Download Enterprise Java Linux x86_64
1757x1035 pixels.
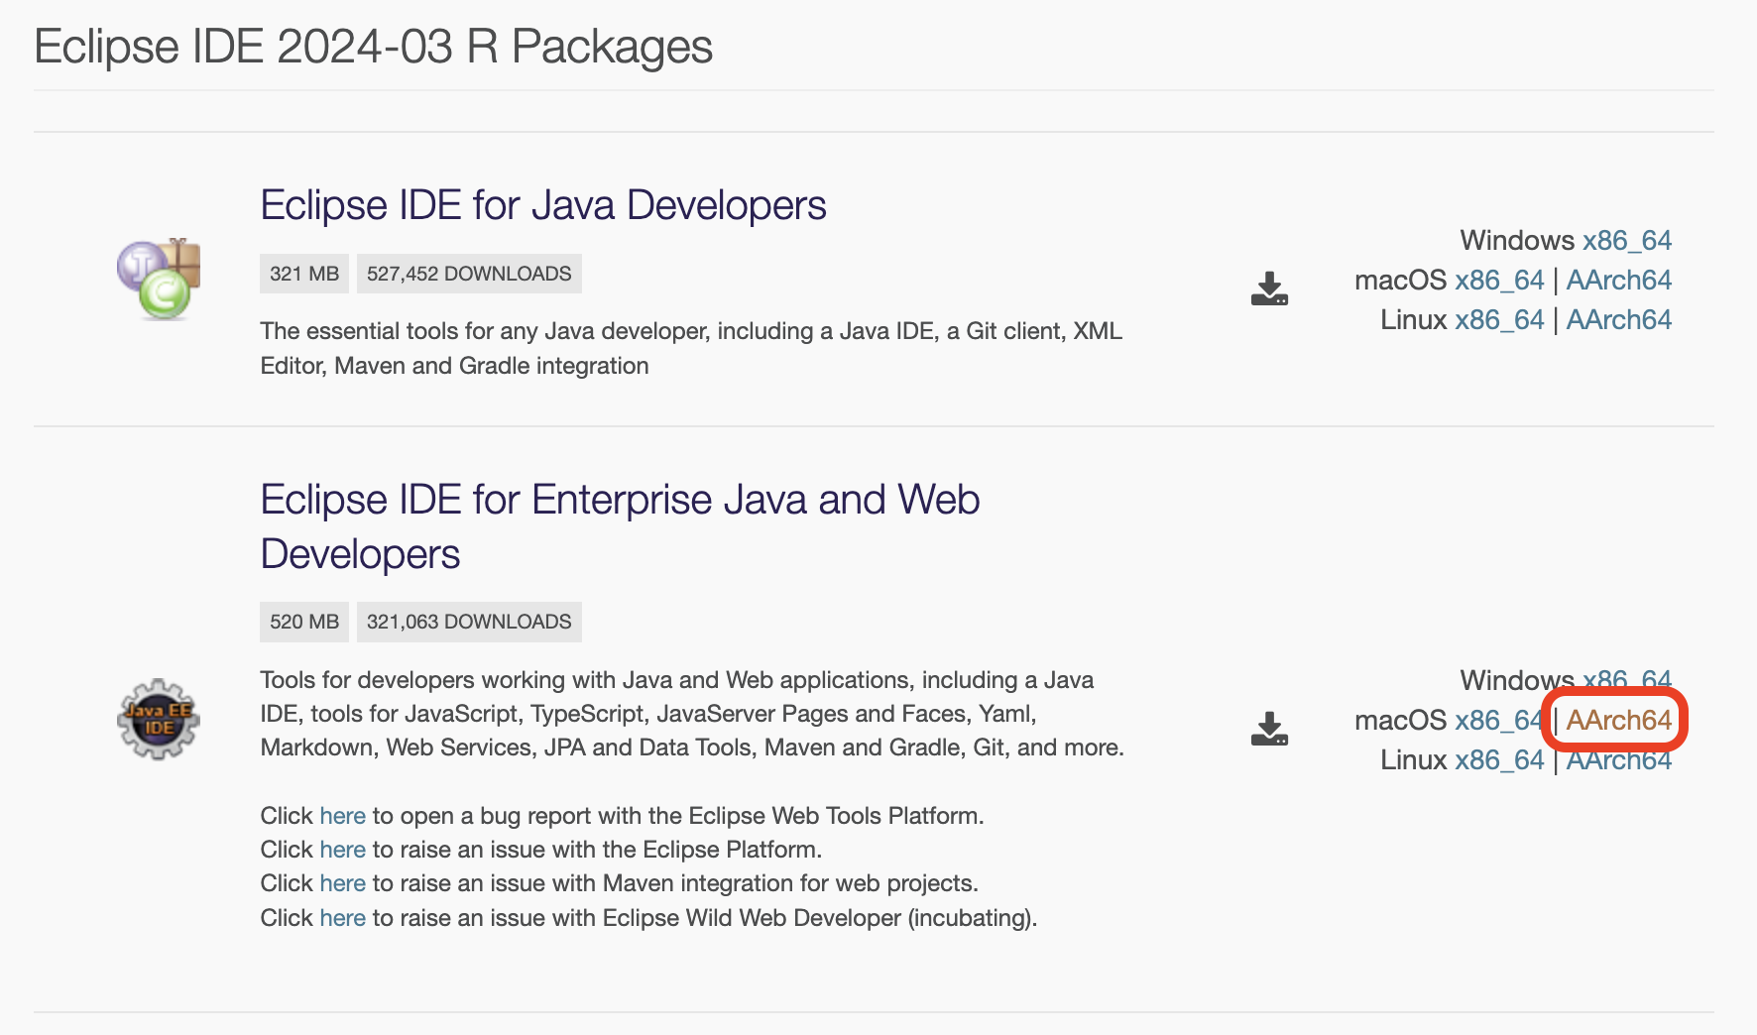[1499, 759]
